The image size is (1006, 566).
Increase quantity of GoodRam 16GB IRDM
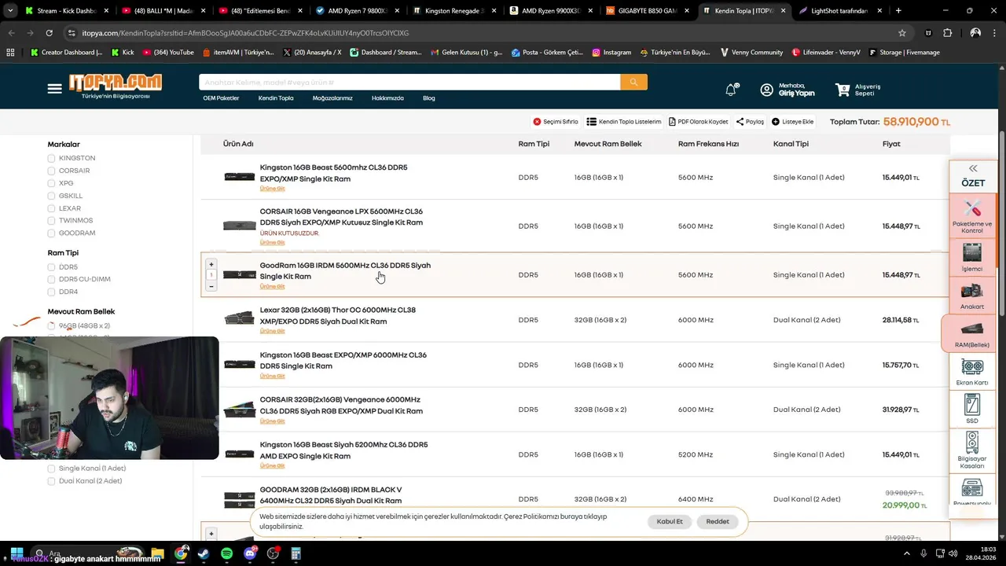pos(211,265)
